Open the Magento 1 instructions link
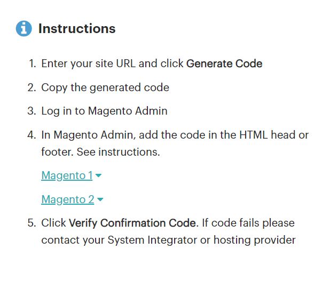330x281 pixels. [x=67, y=176]
